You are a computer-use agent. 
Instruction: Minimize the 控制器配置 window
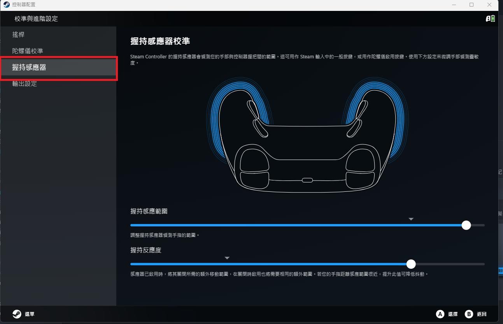coord(454,5)
